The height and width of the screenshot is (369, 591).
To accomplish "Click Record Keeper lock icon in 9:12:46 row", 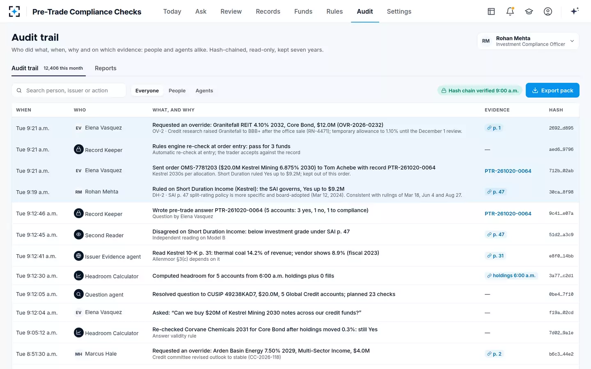I will [79, 213].
